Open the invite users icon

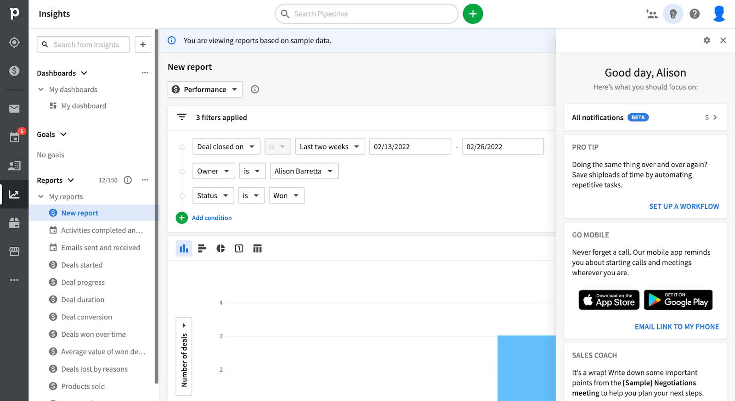click(651, 14)
